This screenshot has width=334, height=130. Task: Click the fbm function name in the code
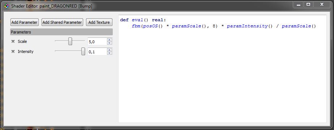(136, 26)
